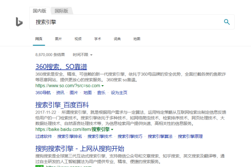This screenshot has height=167, width=251.
Task: Open the 360导航 sublink
Action: [43, 93]
